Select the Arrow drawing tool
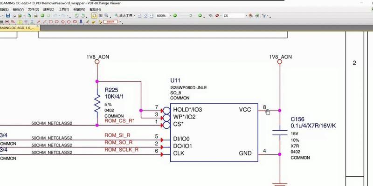 [x=38, y=22]
